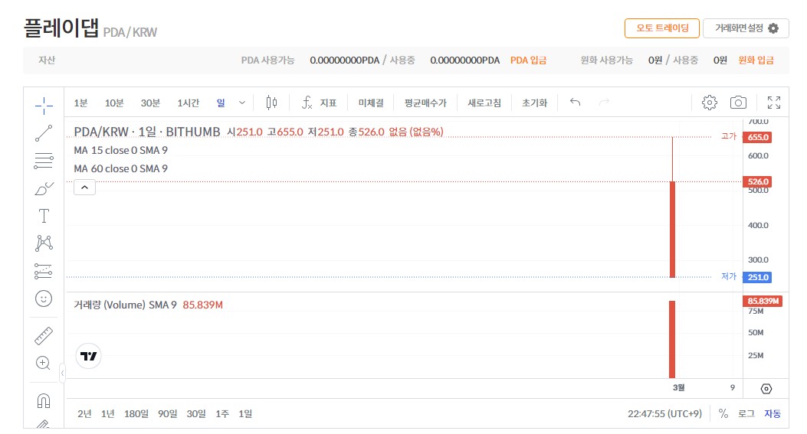The width and height of the screenshot is (807, 434).
Task: Switch to 1분 interval
Action: click(x=80, y=103)
